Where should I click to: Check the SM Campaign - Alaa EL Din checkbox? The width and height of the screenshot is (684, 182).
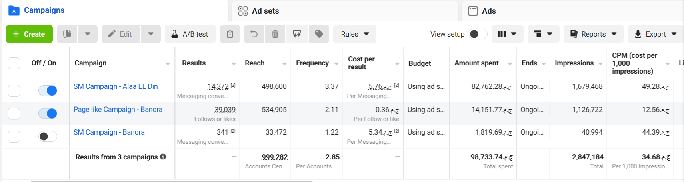tap(14, 91)
